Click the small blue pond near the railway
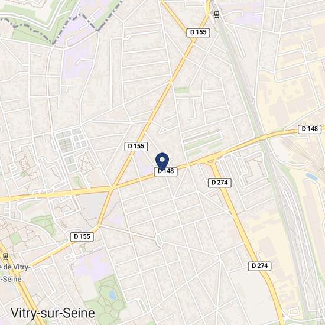325x325 pixels. click(312, 177)
